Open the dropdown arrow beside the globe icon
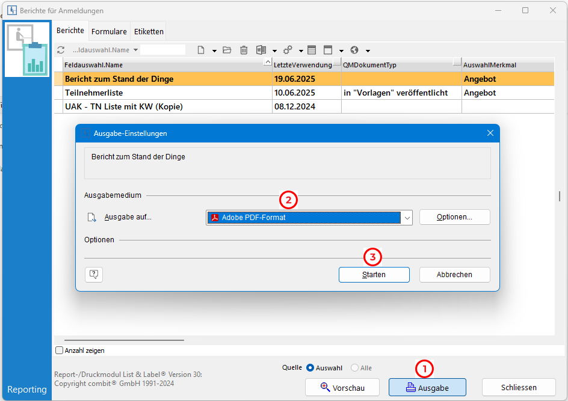568x401 pixels. click(x=368, y=51)
